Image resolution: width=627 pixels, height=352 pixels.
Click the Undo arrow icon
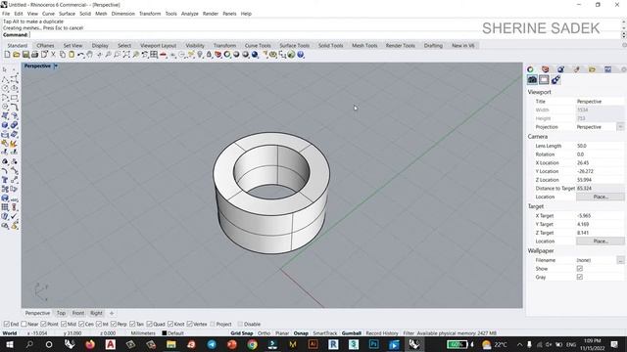coord(80,55)
